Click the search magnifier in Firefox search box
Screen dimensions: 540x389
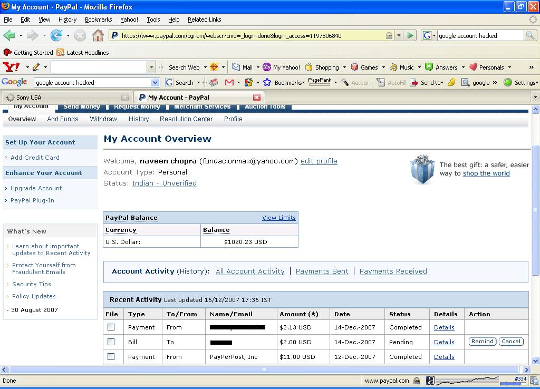coord(530,35)
